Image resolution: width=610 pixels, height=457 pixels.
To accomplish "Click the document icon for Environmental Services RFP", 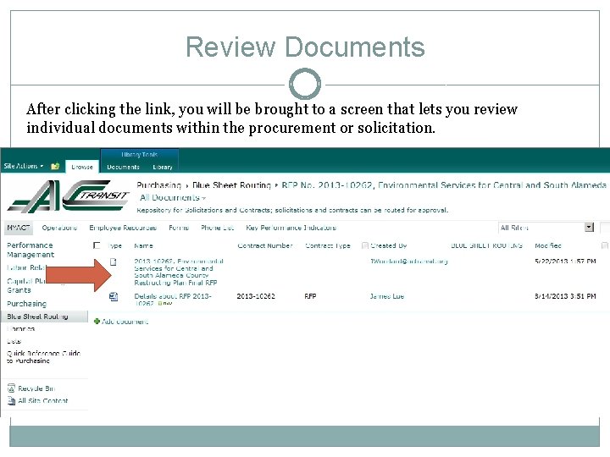I will pyautogui.click(x=114, y=262).
